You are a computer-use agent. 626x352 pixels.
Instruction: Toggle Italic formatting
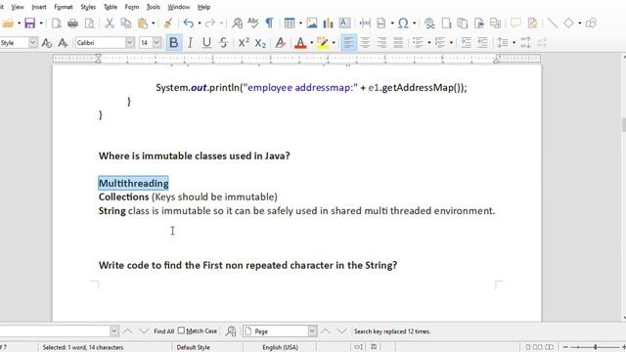(191, 43)
